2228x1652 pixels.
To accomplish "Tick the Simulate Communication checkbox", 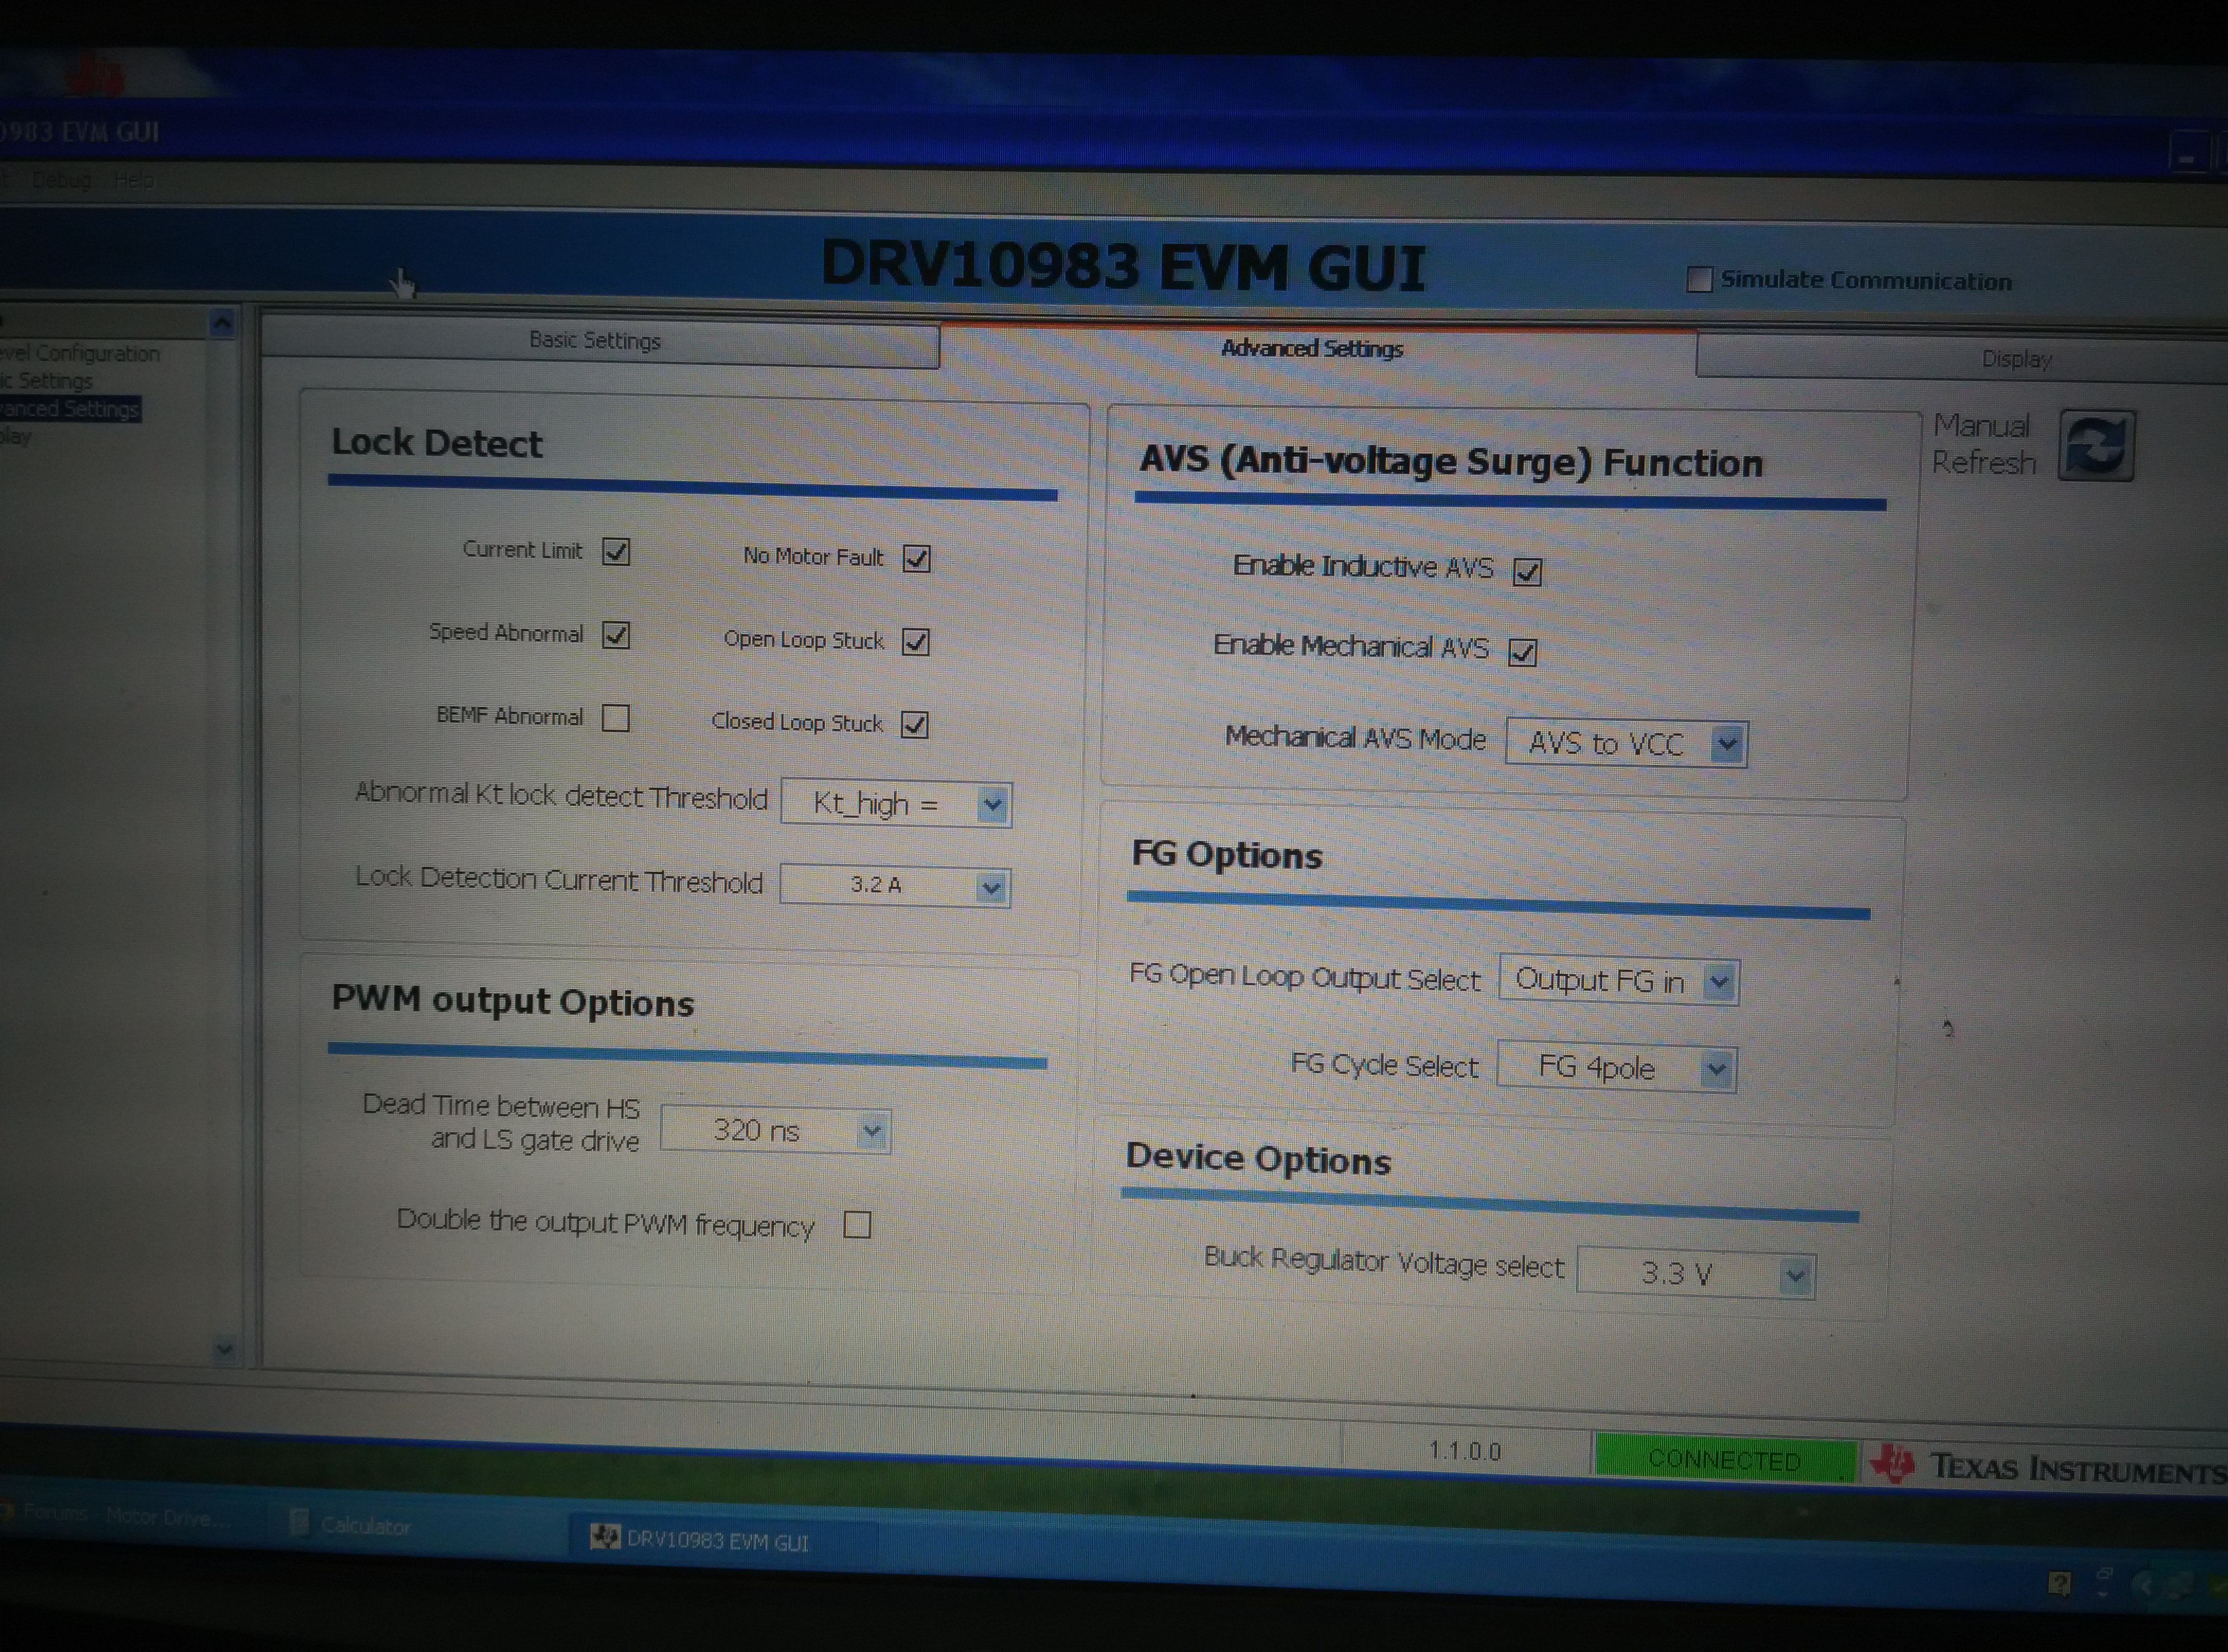I will [x=1699, y=279].
